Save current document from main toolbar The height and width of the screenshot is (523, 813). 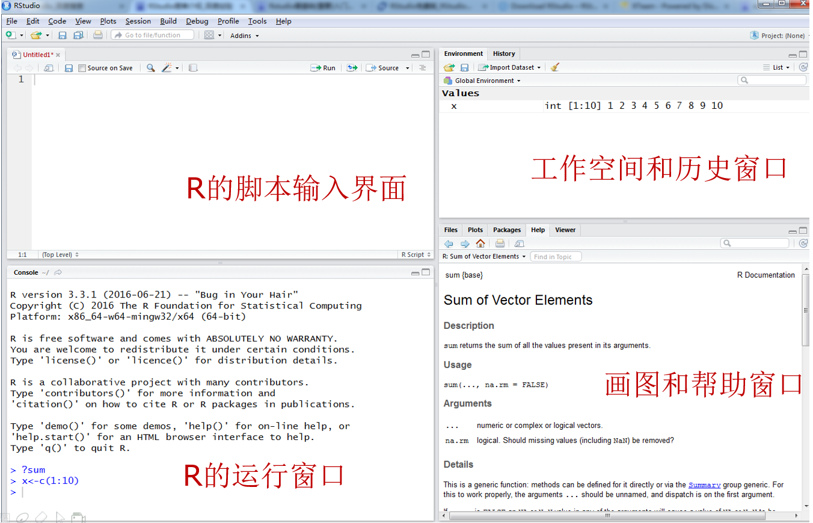63,35
